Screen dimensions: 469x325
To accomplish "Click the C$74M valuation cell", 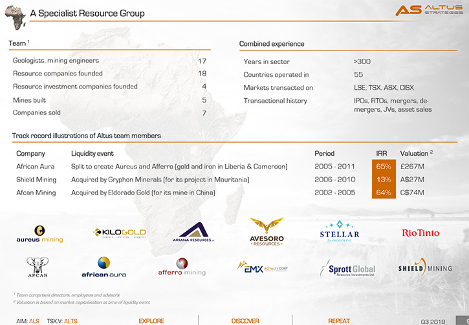I will 412,193.
